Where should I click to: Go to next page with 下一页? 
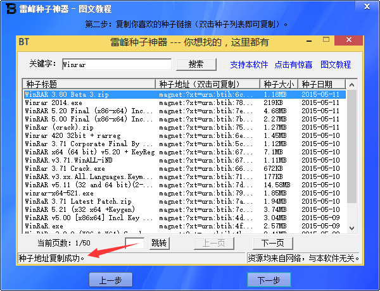[x=272, y=243]
